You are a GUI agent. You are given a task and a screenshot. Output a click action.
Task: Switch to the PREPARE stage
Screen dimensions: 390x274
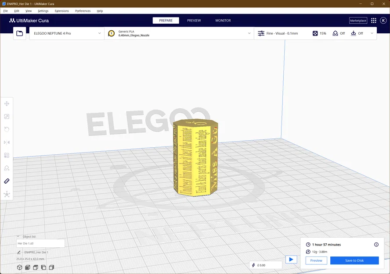click(166, 21)
